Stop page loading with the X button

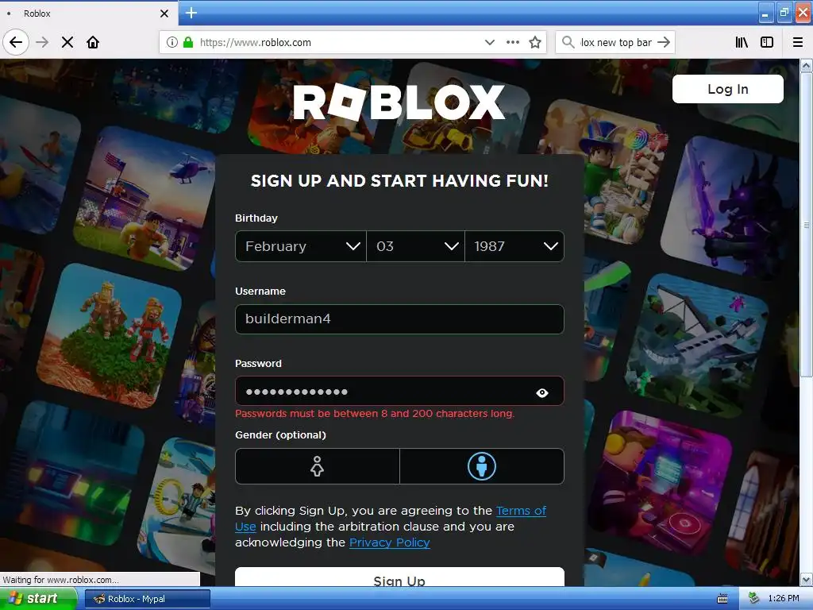pos(67,42)
